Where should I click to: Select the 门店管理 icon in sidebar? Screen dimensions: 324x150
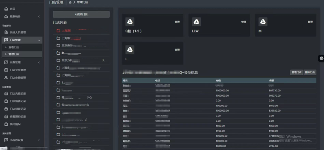click(6, 40)
